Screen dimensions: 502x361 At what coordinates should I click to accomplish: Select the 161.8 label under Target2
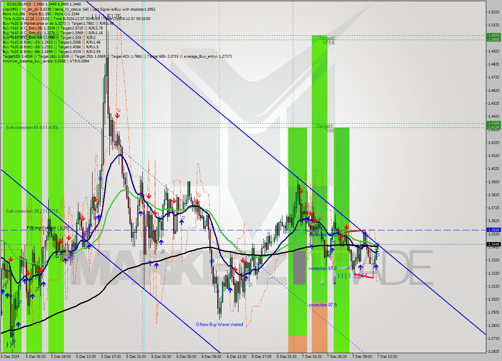329,43
